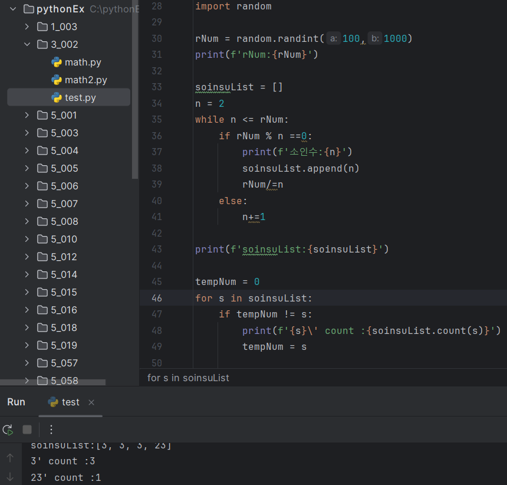507x485 pixels.
Task: Click the project tree horizontal scrollbar
Action: [x=52, y=382]
